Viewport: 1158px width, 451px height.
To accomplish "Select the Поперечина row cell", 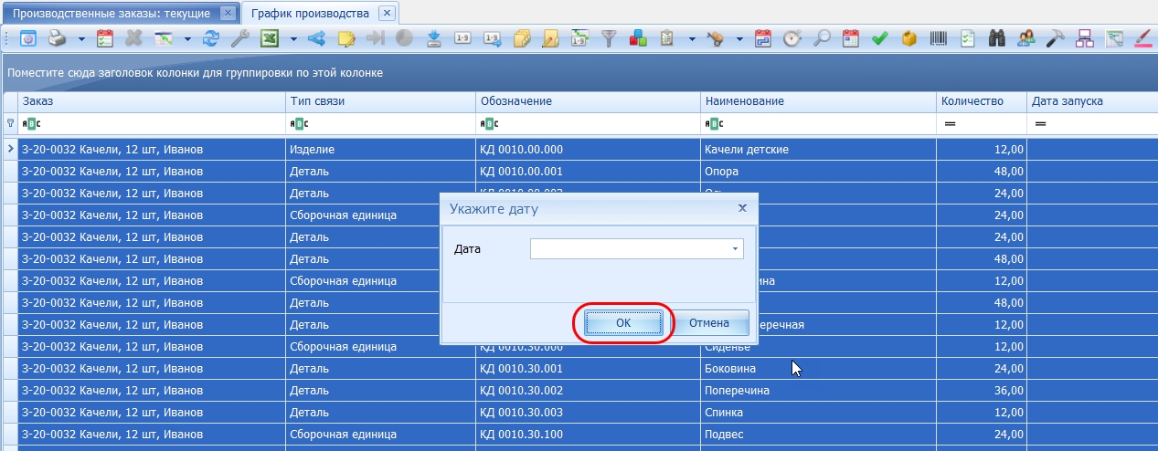I will [819, 390].
